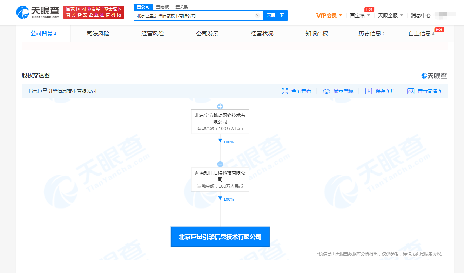The width and height of the screenshot is (464, 273).
Task: Select the 查关系 search tab
Action: pos(182,7)
